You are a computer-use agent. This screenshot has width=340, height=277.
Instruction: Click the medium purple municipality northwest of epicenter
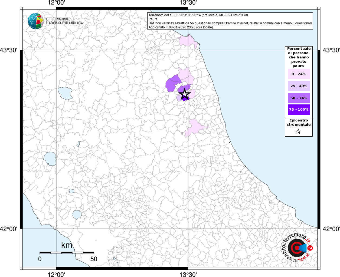pos(172,83)
